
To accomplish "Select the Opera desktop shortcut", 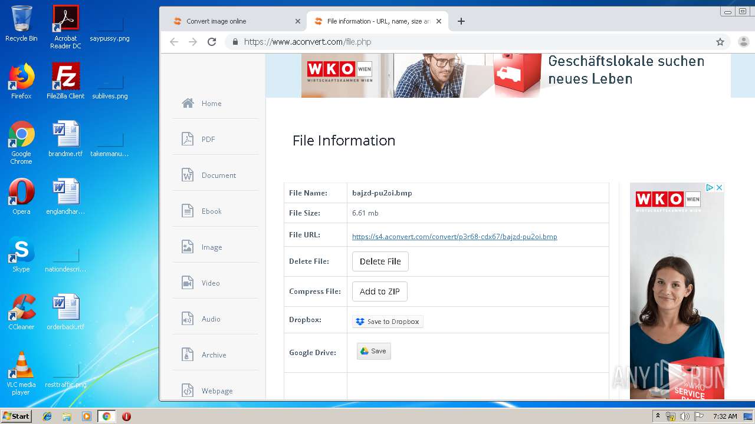I will [21, 197].
